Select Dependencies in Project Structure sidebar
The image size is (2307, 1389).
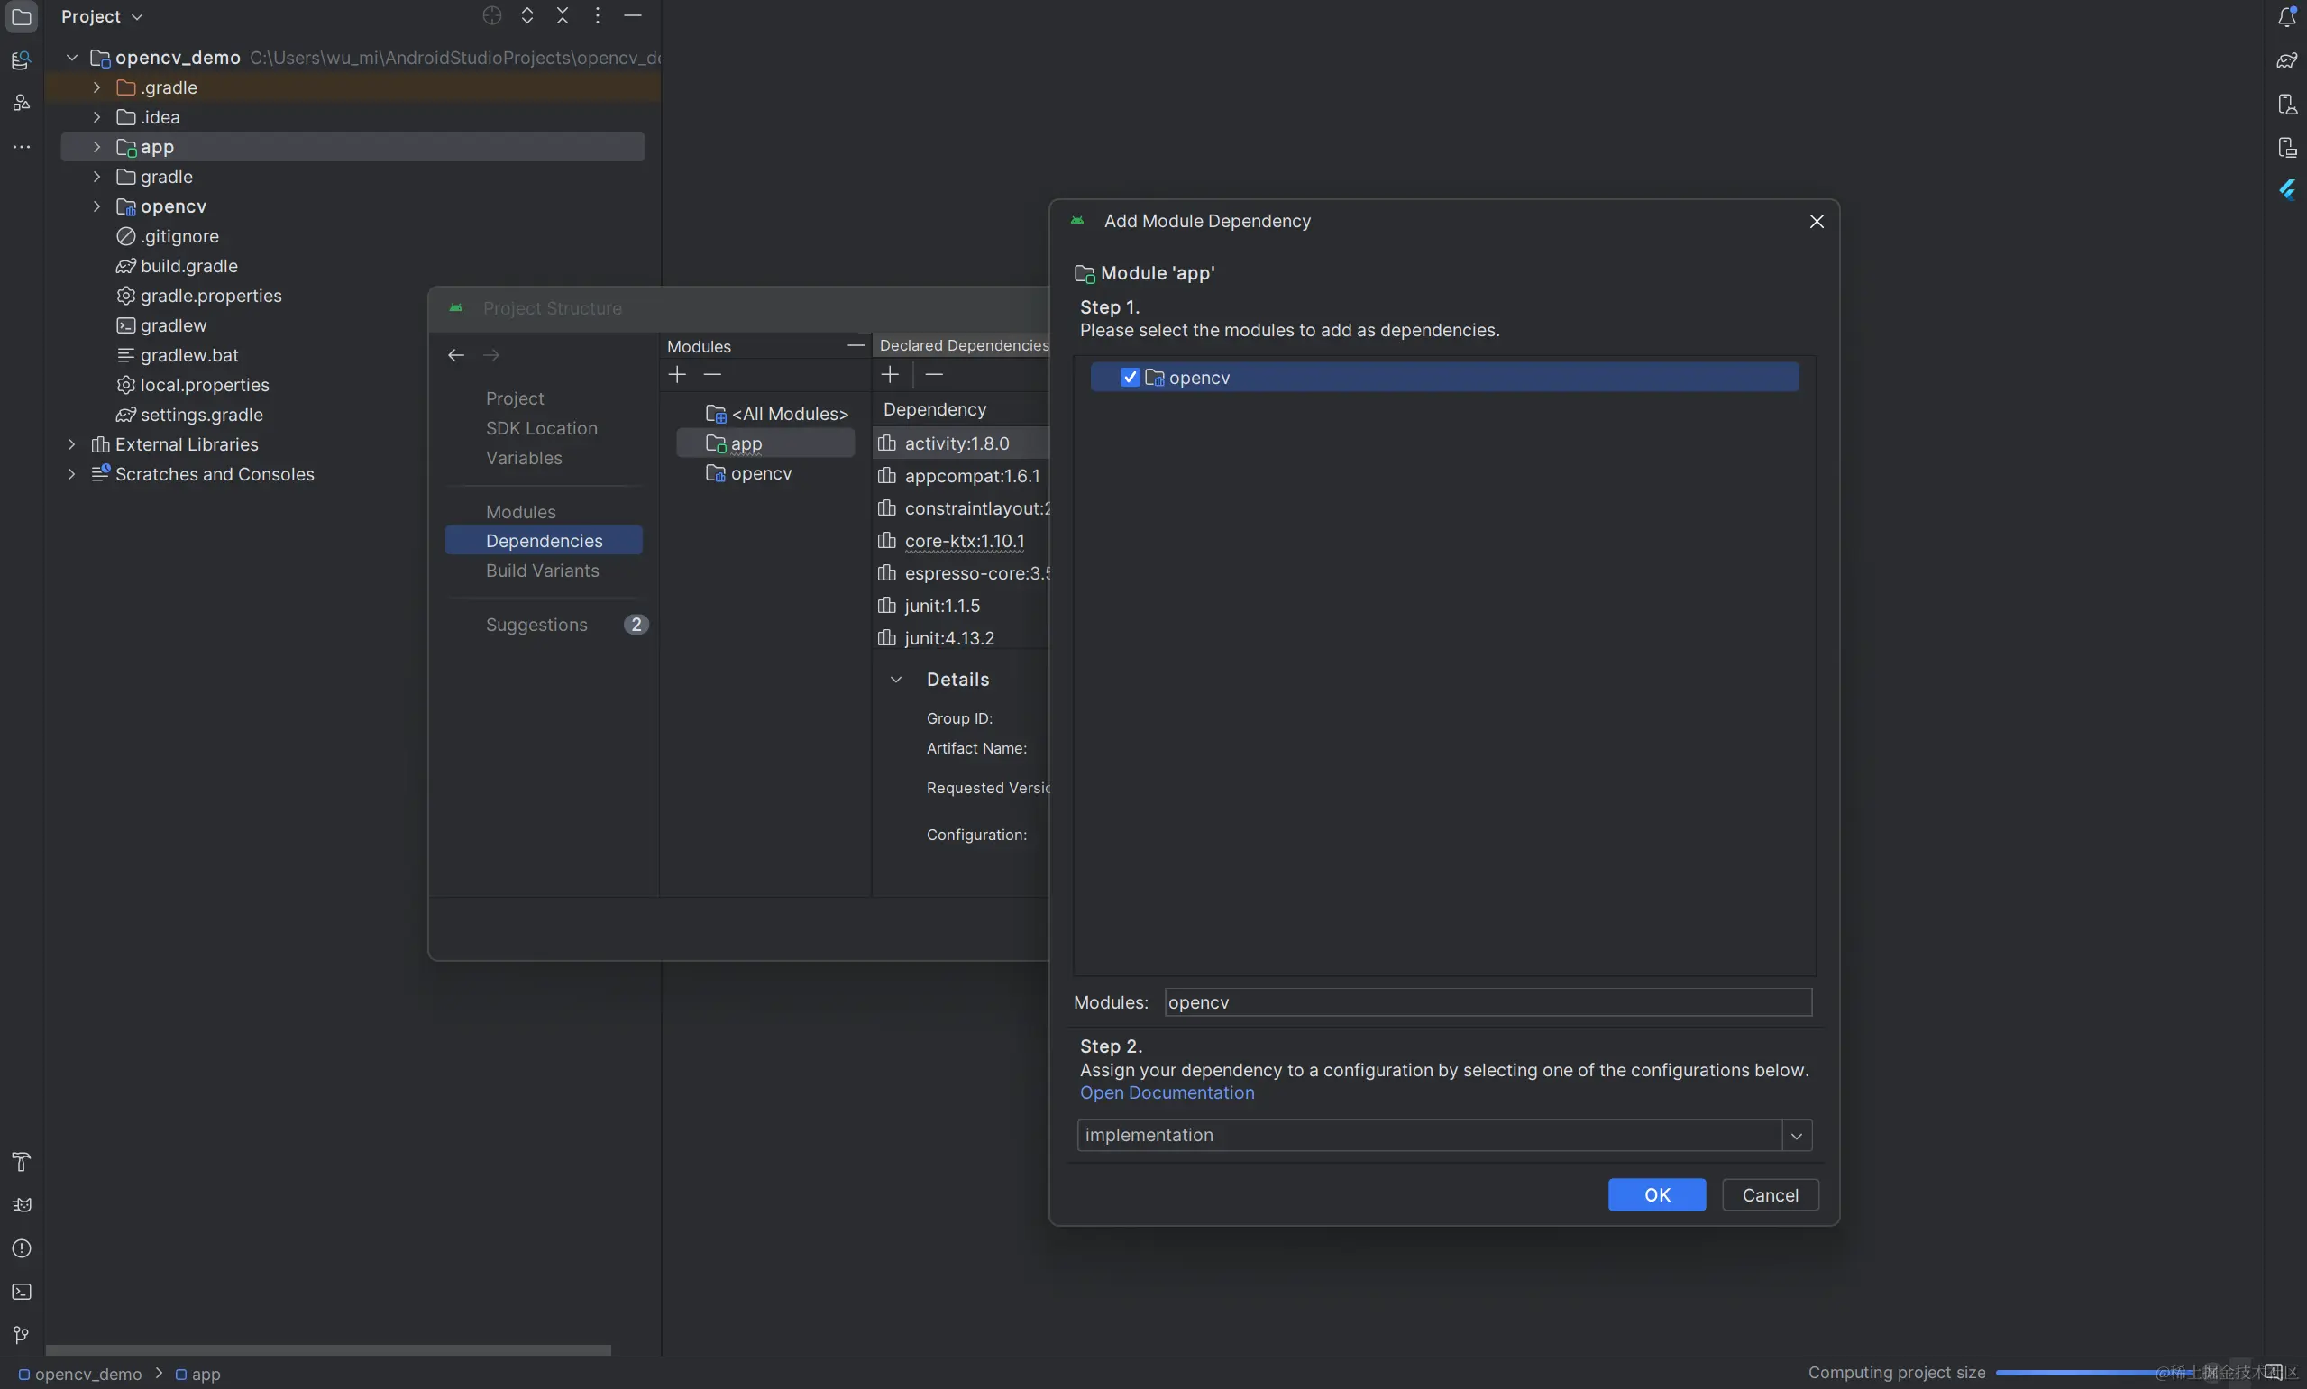pyautogui.click(x=544, y=541)
